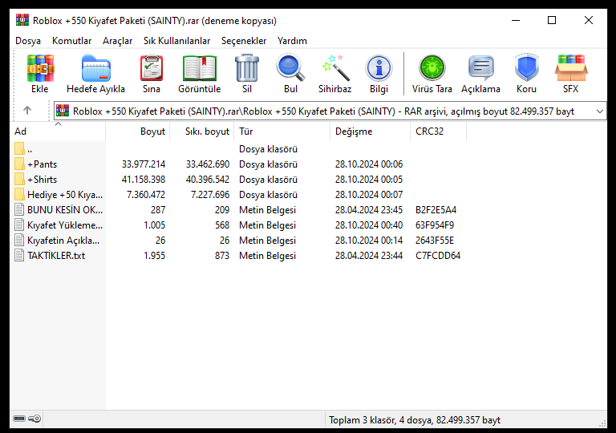Viewport: 616px width, 433px height.
Task: Click the key icon in status bar
Action: (x=34, y=419)
